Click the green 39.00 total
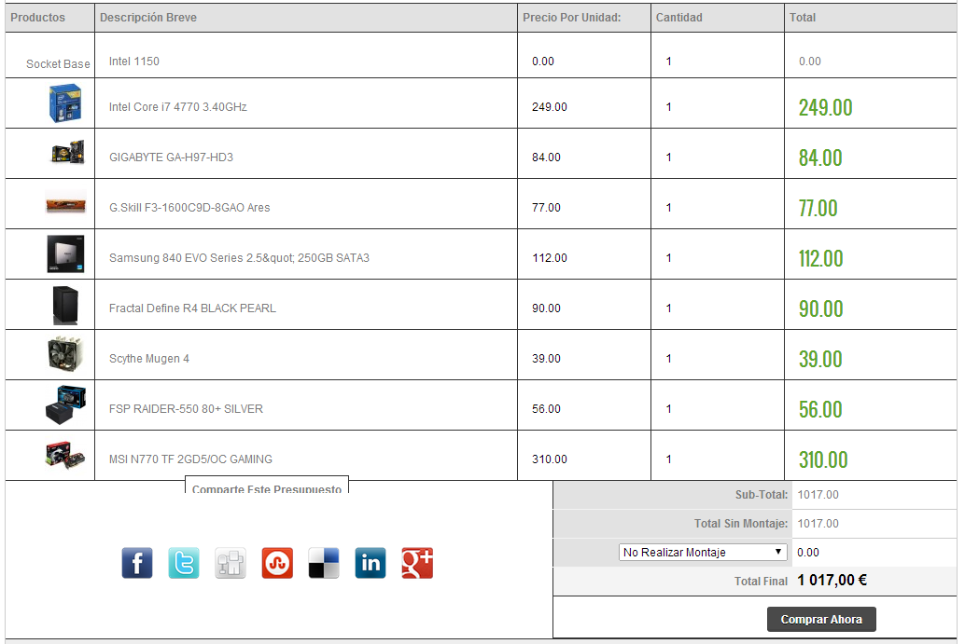The width and height of the screenshot is (965, 644). point(820,360)
